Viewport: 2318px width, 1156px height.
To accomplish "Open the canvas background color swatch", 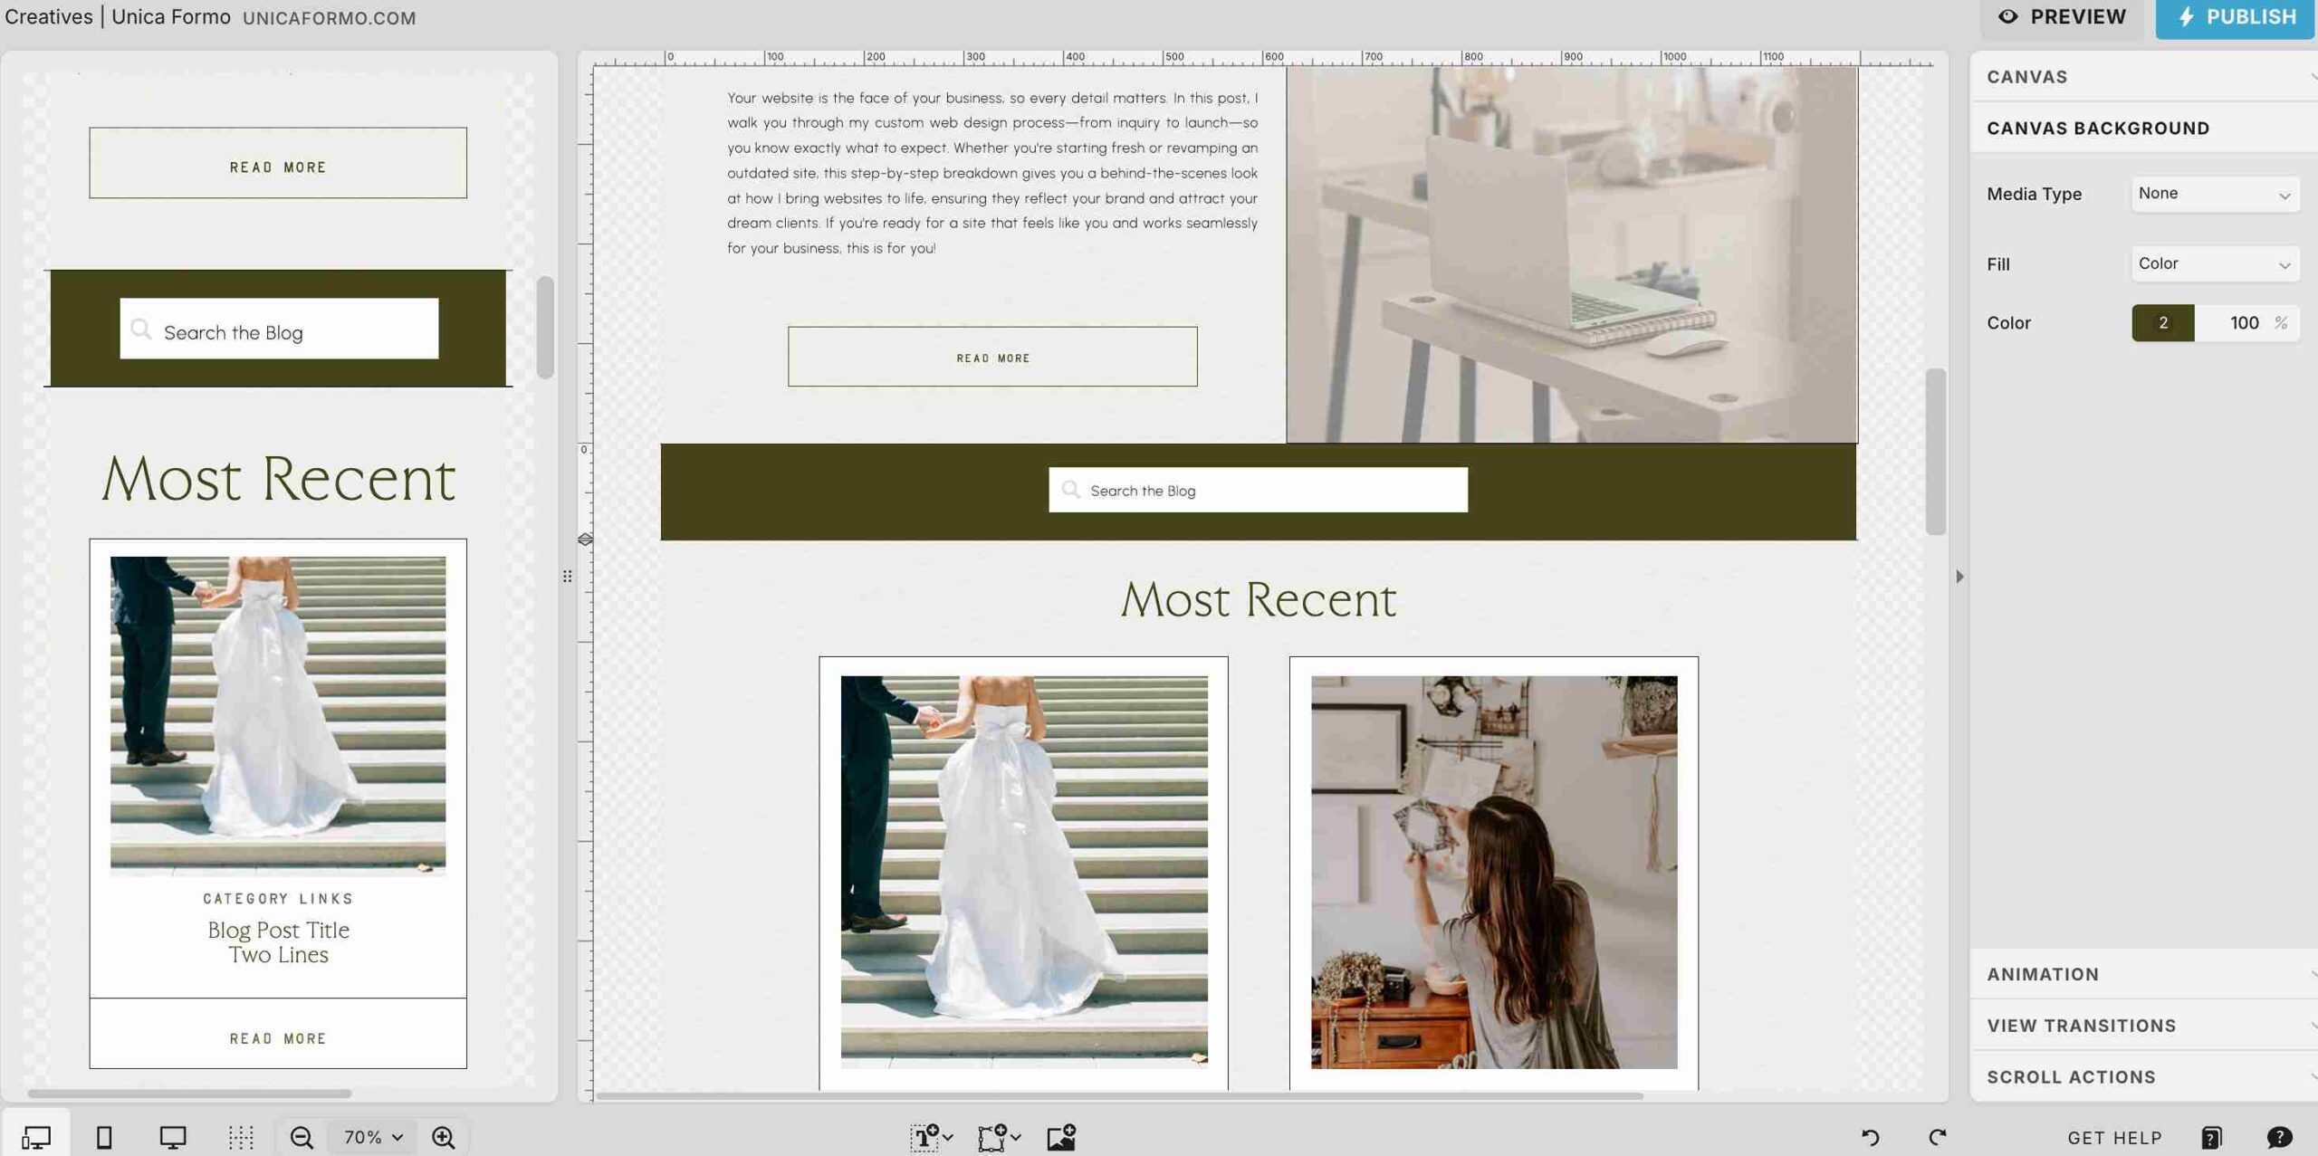I will click(2162, 322).
